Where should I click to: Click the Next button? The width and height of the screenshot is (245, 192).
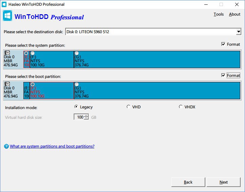tap(223, 182)
